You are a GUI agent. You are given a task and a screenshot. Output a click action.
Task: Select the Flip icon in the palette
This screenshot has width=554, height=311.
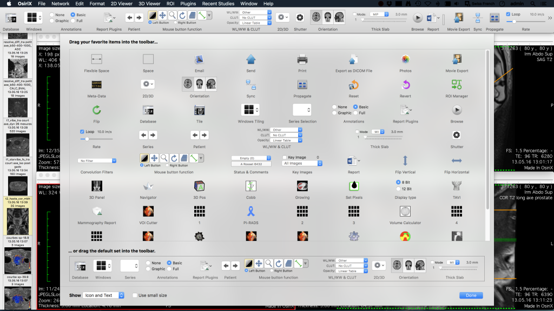(x=97, y=110)
